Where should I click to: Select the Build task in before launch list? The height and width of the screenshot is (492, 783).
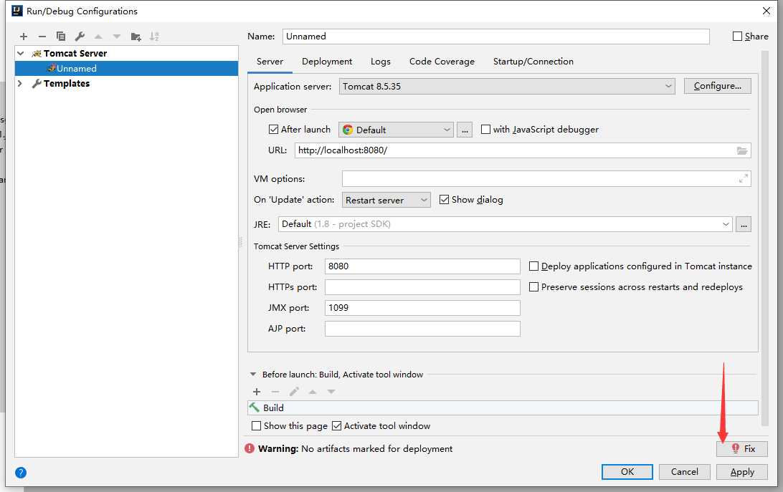[x=503, y=407]
